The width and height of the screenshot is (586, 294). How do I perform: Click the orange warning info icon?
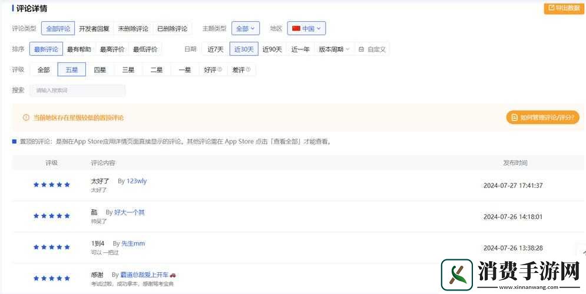pyautogui.click(x=26, y=118)
